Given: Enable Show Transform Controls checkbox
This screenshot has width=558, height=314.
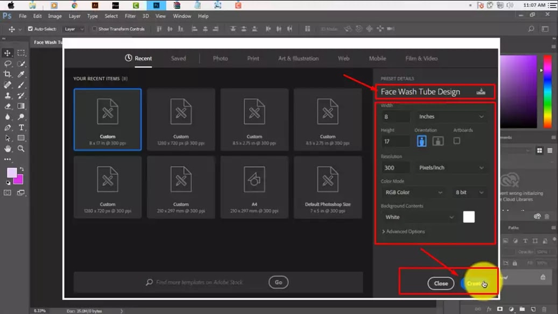Looking at the screenshot, I should (94, 29).
